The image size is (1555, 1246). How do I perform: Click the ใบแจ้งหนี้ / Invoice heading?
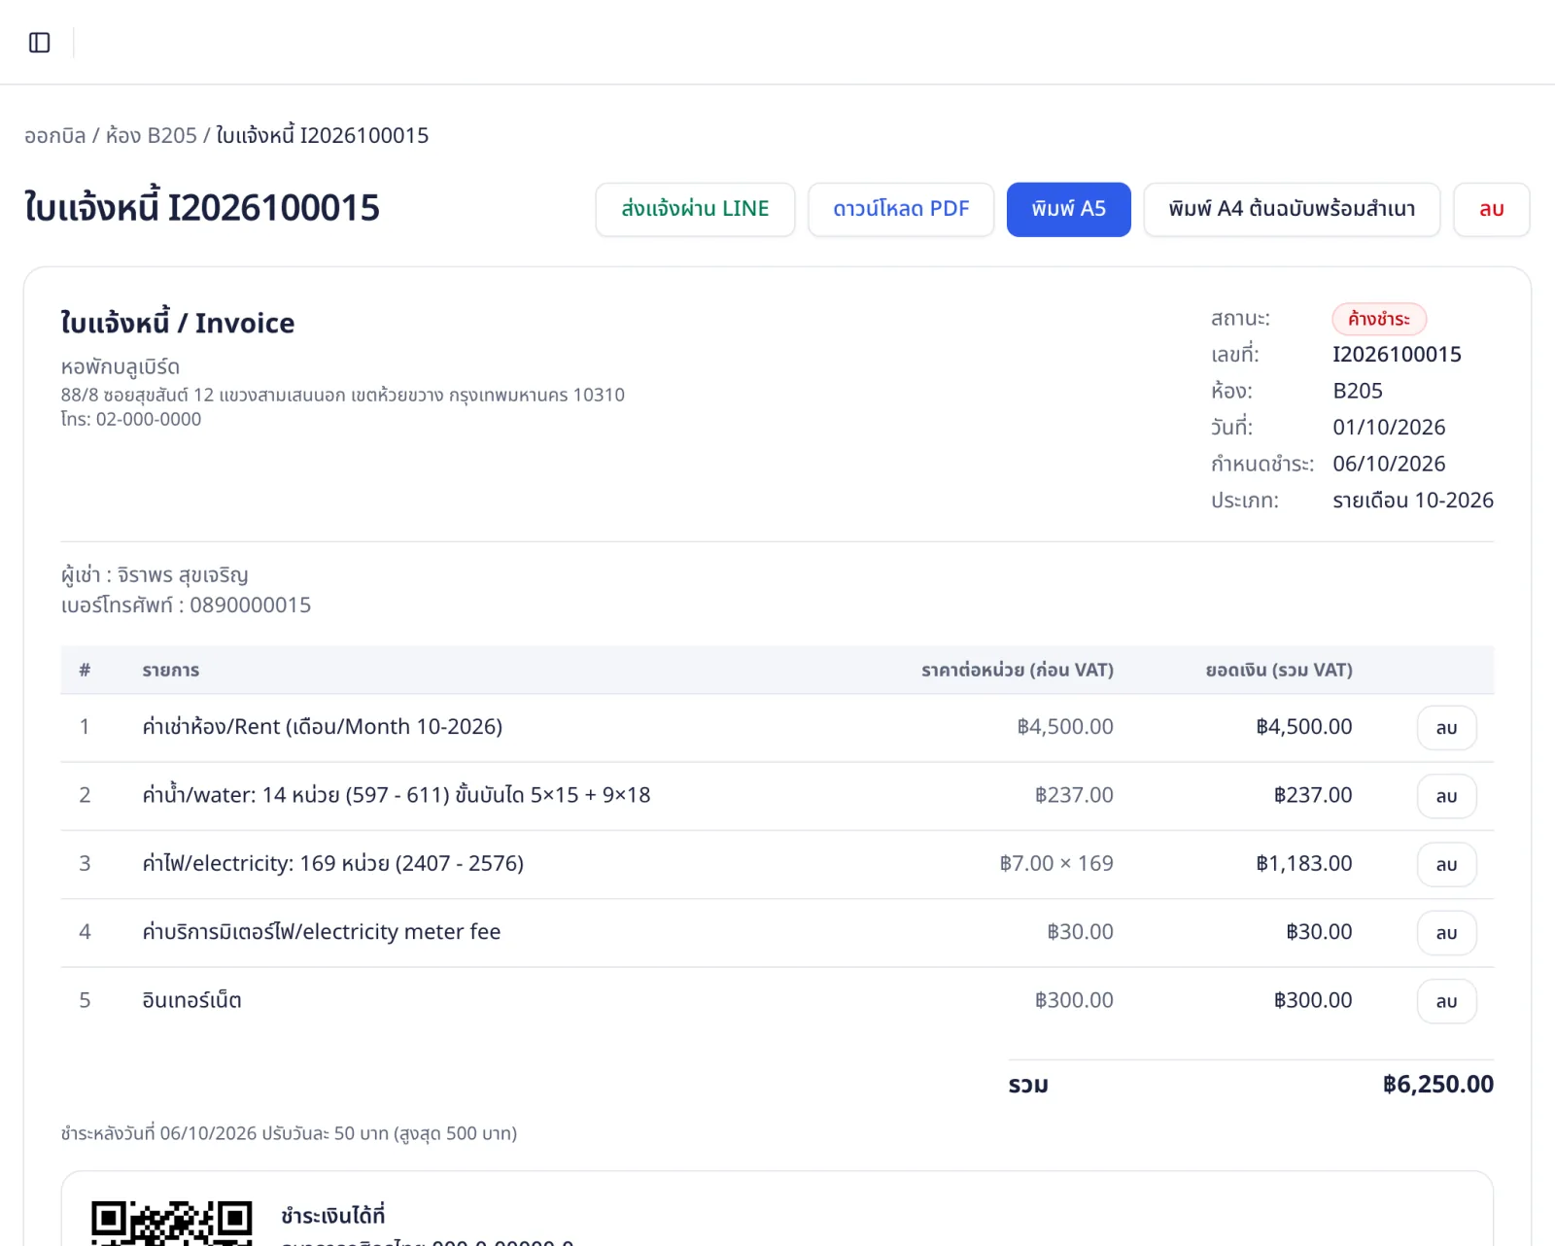pyautogui.click(x=178, y=323)
